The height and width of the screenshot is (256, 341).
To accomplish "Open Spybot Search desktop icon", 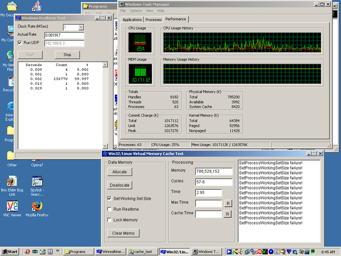I will (37, 186).
